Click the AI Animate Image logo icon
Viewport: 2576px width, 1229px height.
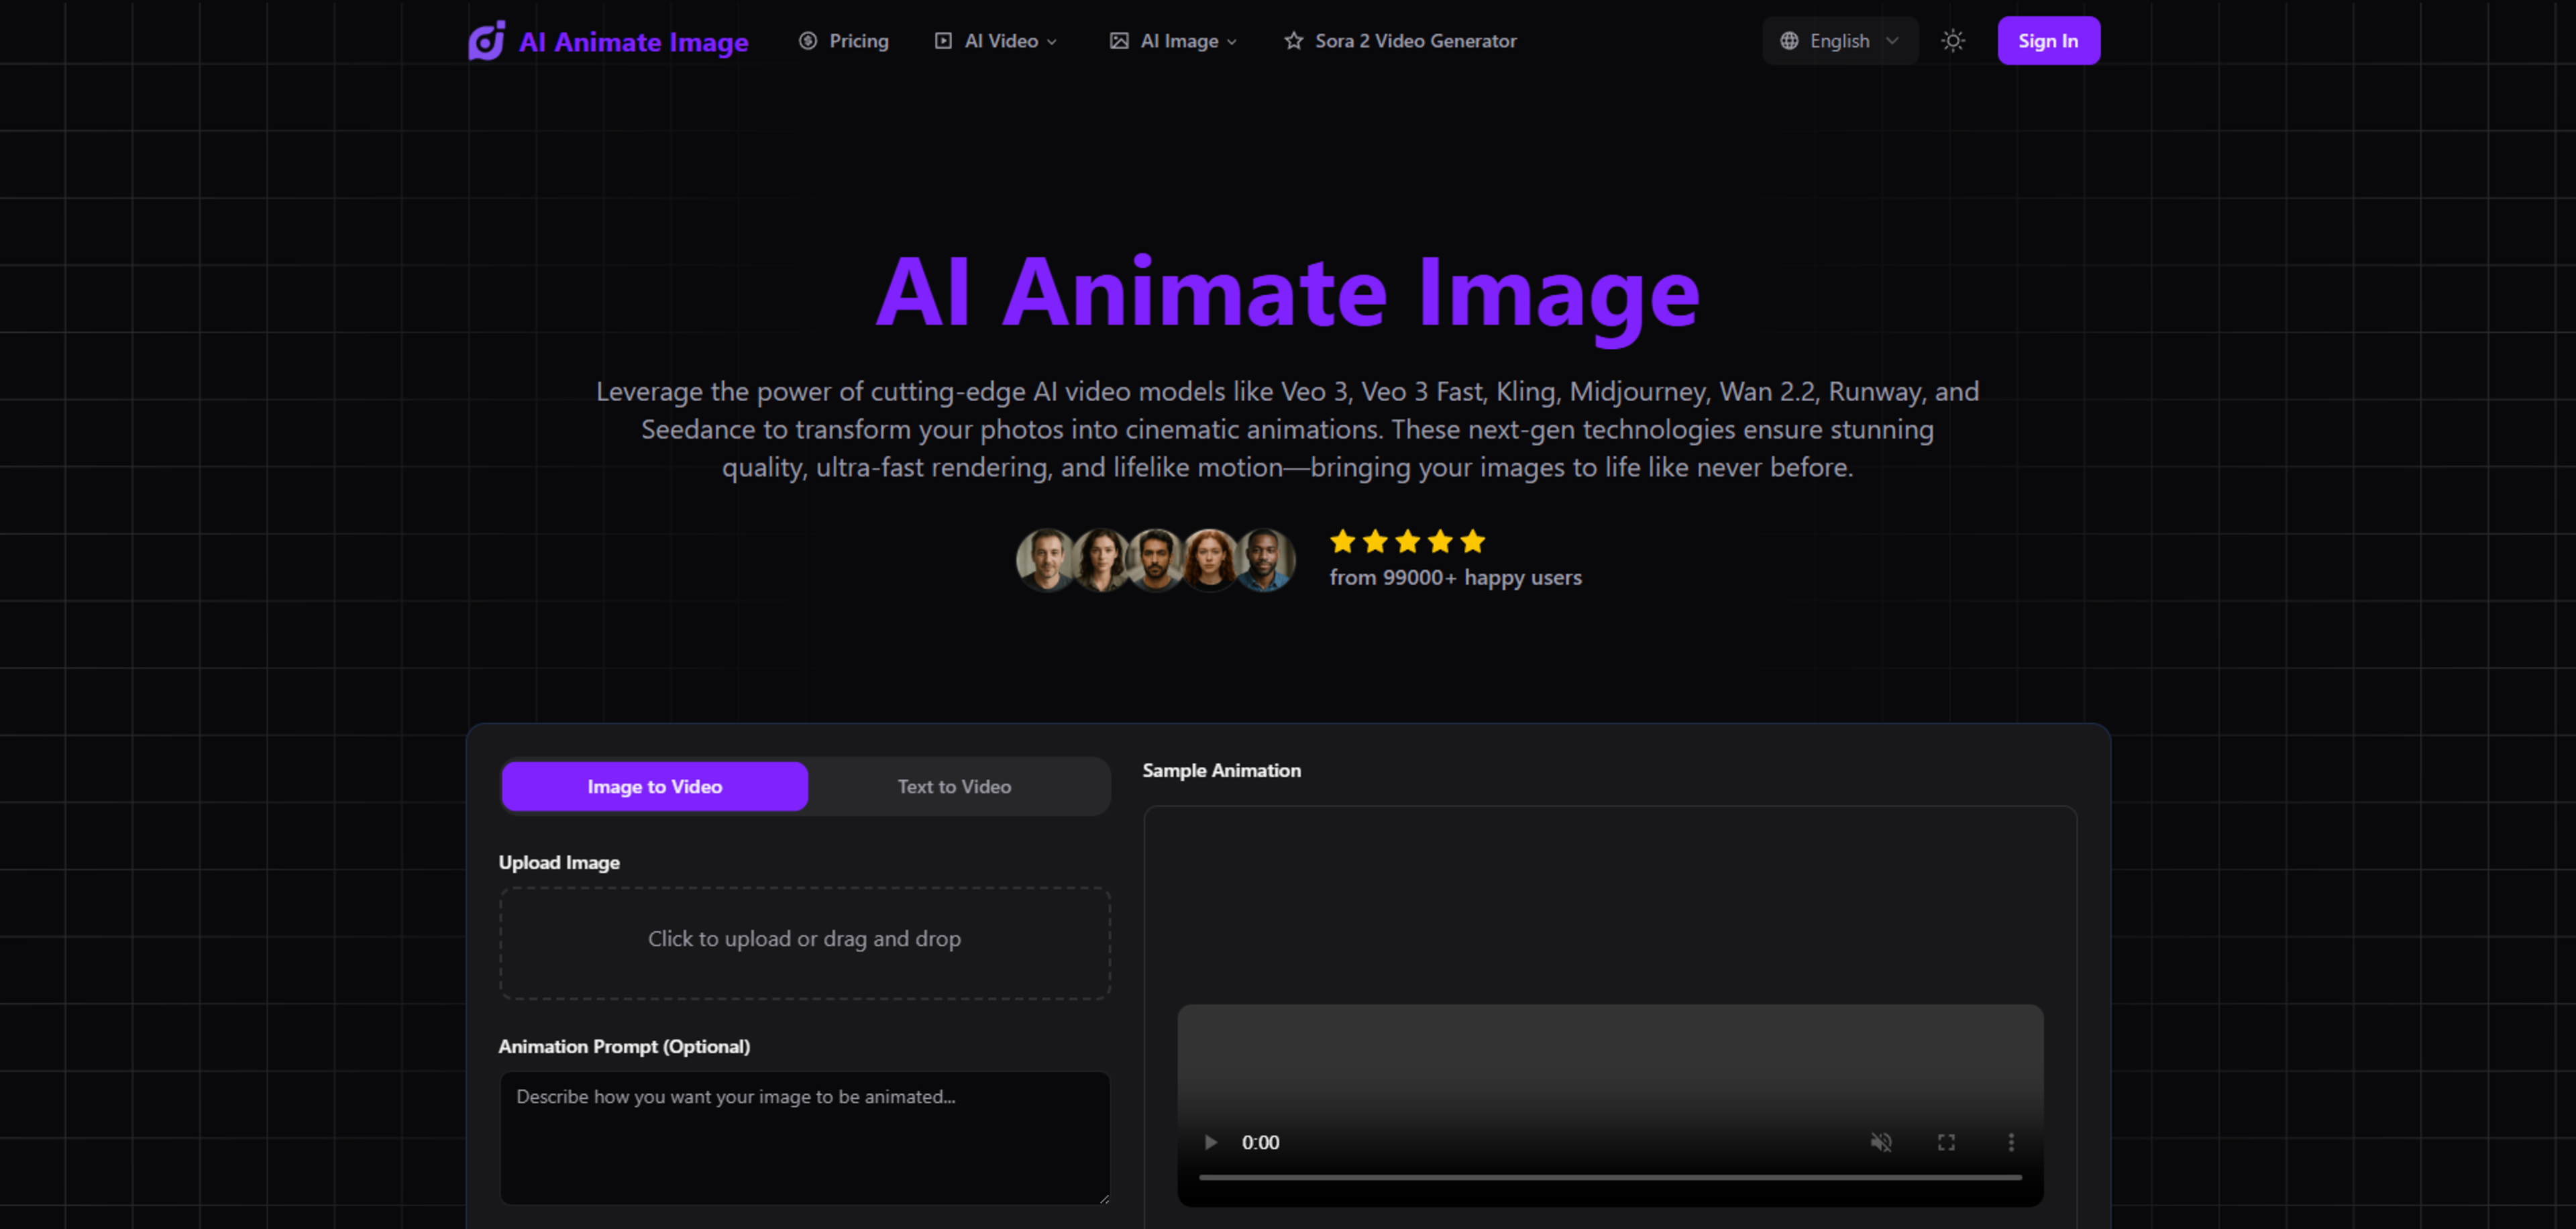tap(486, 41)
